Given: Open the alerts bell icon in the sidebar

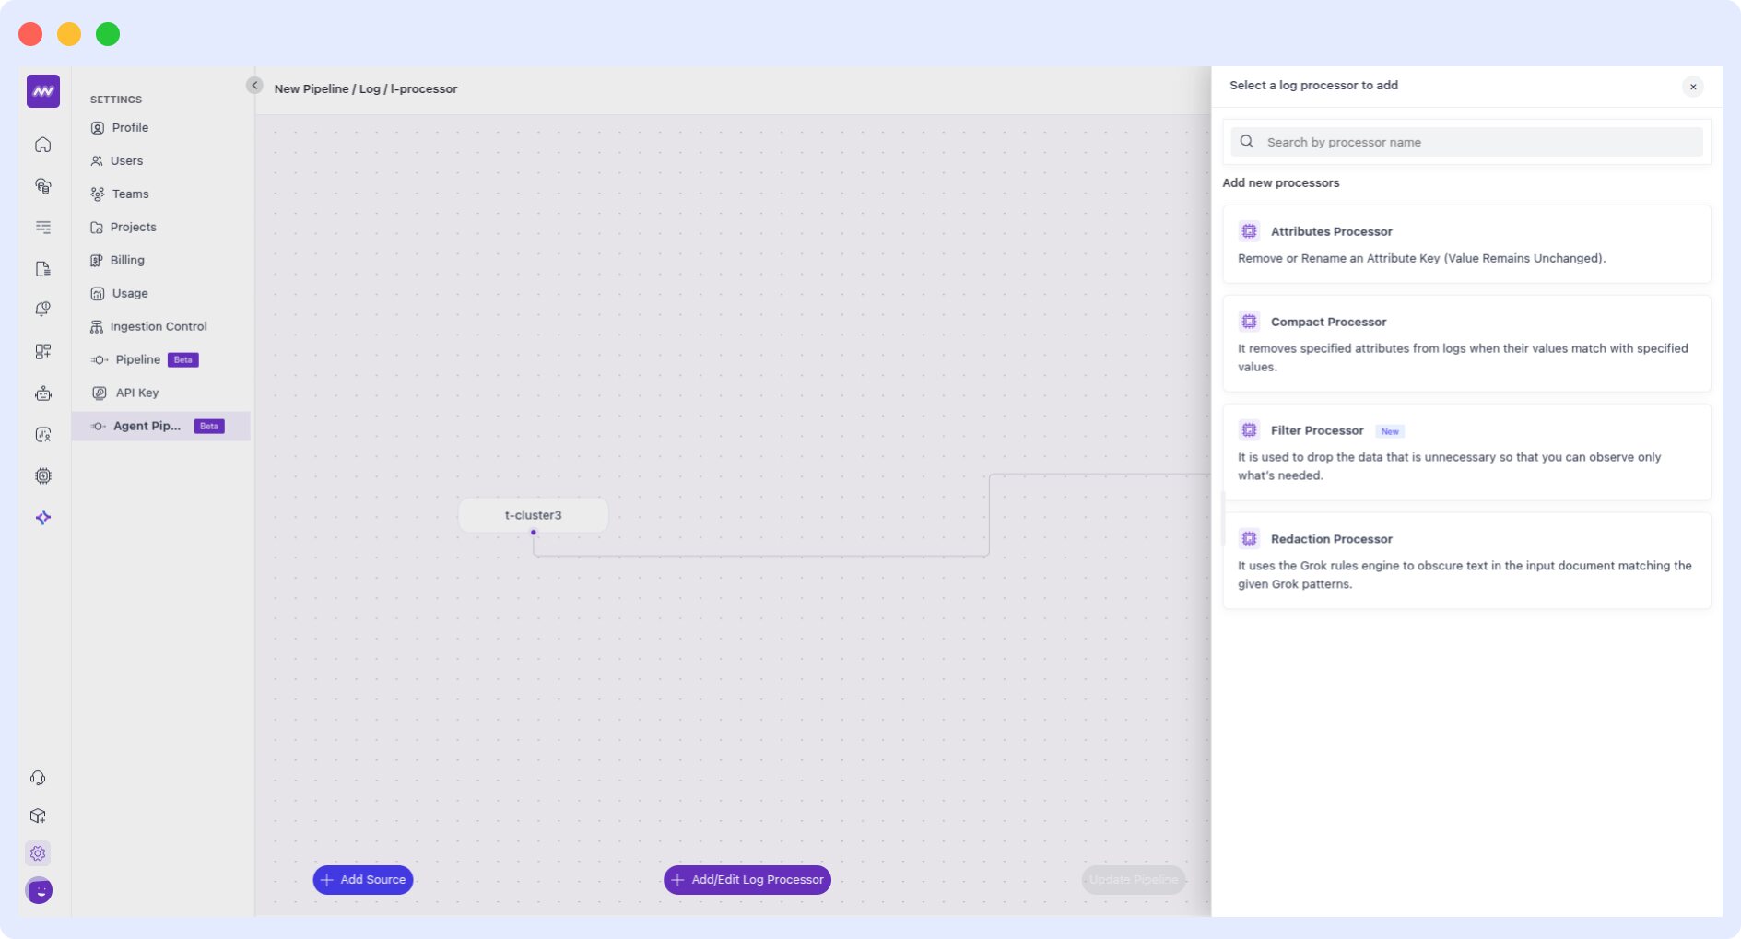Looking at the screenshot, I should click(42, 309).
